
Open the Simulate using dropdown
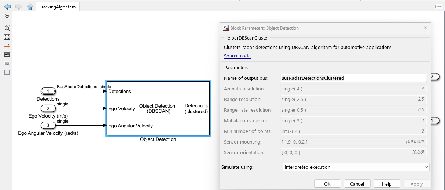click(x=356, y=167)
